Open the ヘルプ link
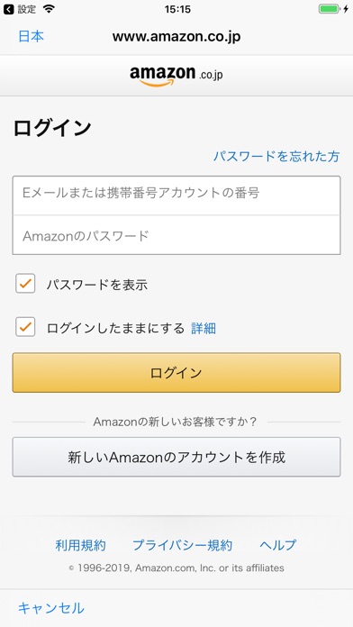 pyautogui.click(x=278, y=545)
